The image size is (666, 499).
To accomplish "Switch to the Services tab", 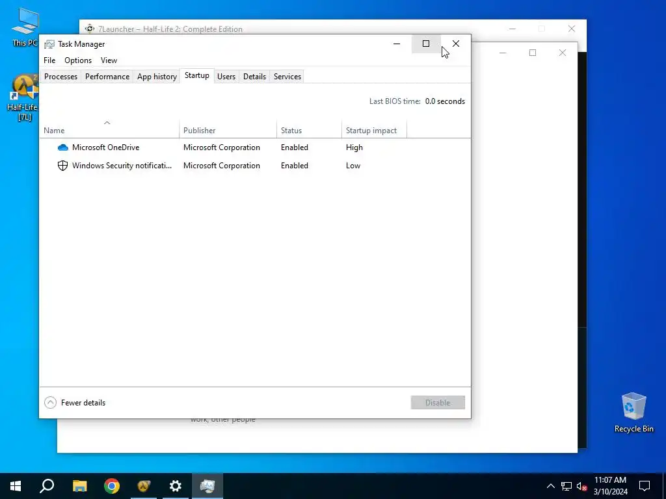I will (x=287, y=77).
